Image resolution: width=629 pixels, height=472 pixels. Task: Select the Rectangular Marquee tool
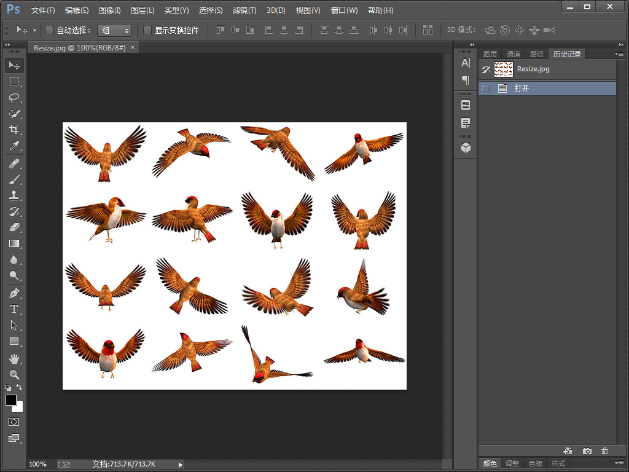(x=14, y=82)
